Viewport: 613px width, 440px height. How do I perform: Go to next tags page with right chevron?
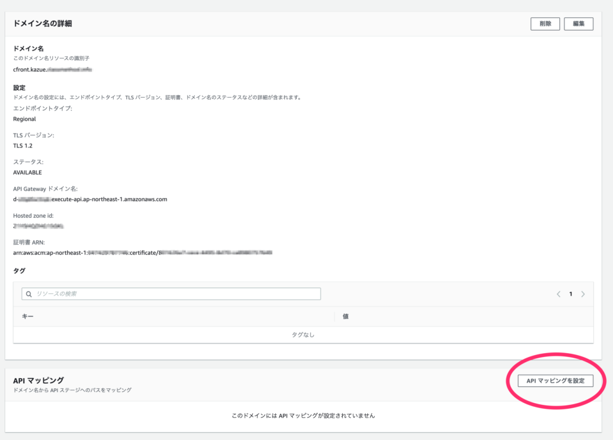tap(583, 294)
